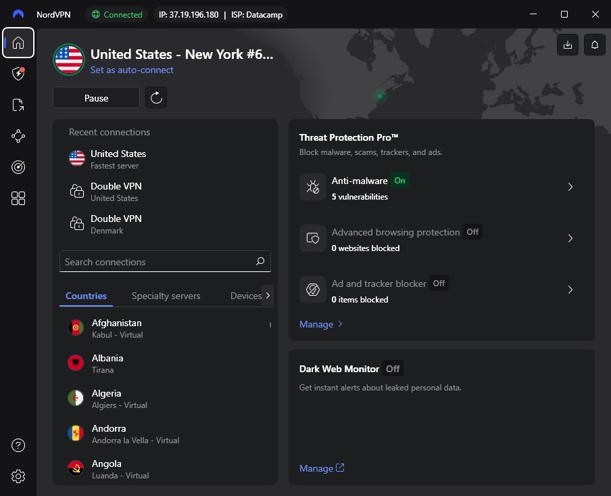Click the Threat Protection Pro heading
The height and width of the screenshot is (496, 611).
pos(349,137)
